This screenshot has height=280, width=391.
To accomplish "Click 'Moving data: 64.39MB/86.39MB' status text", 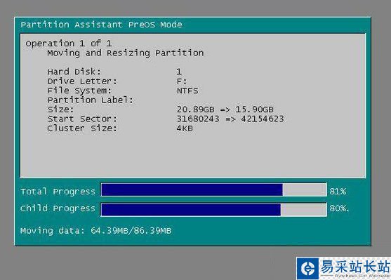I will coord(96,231).
